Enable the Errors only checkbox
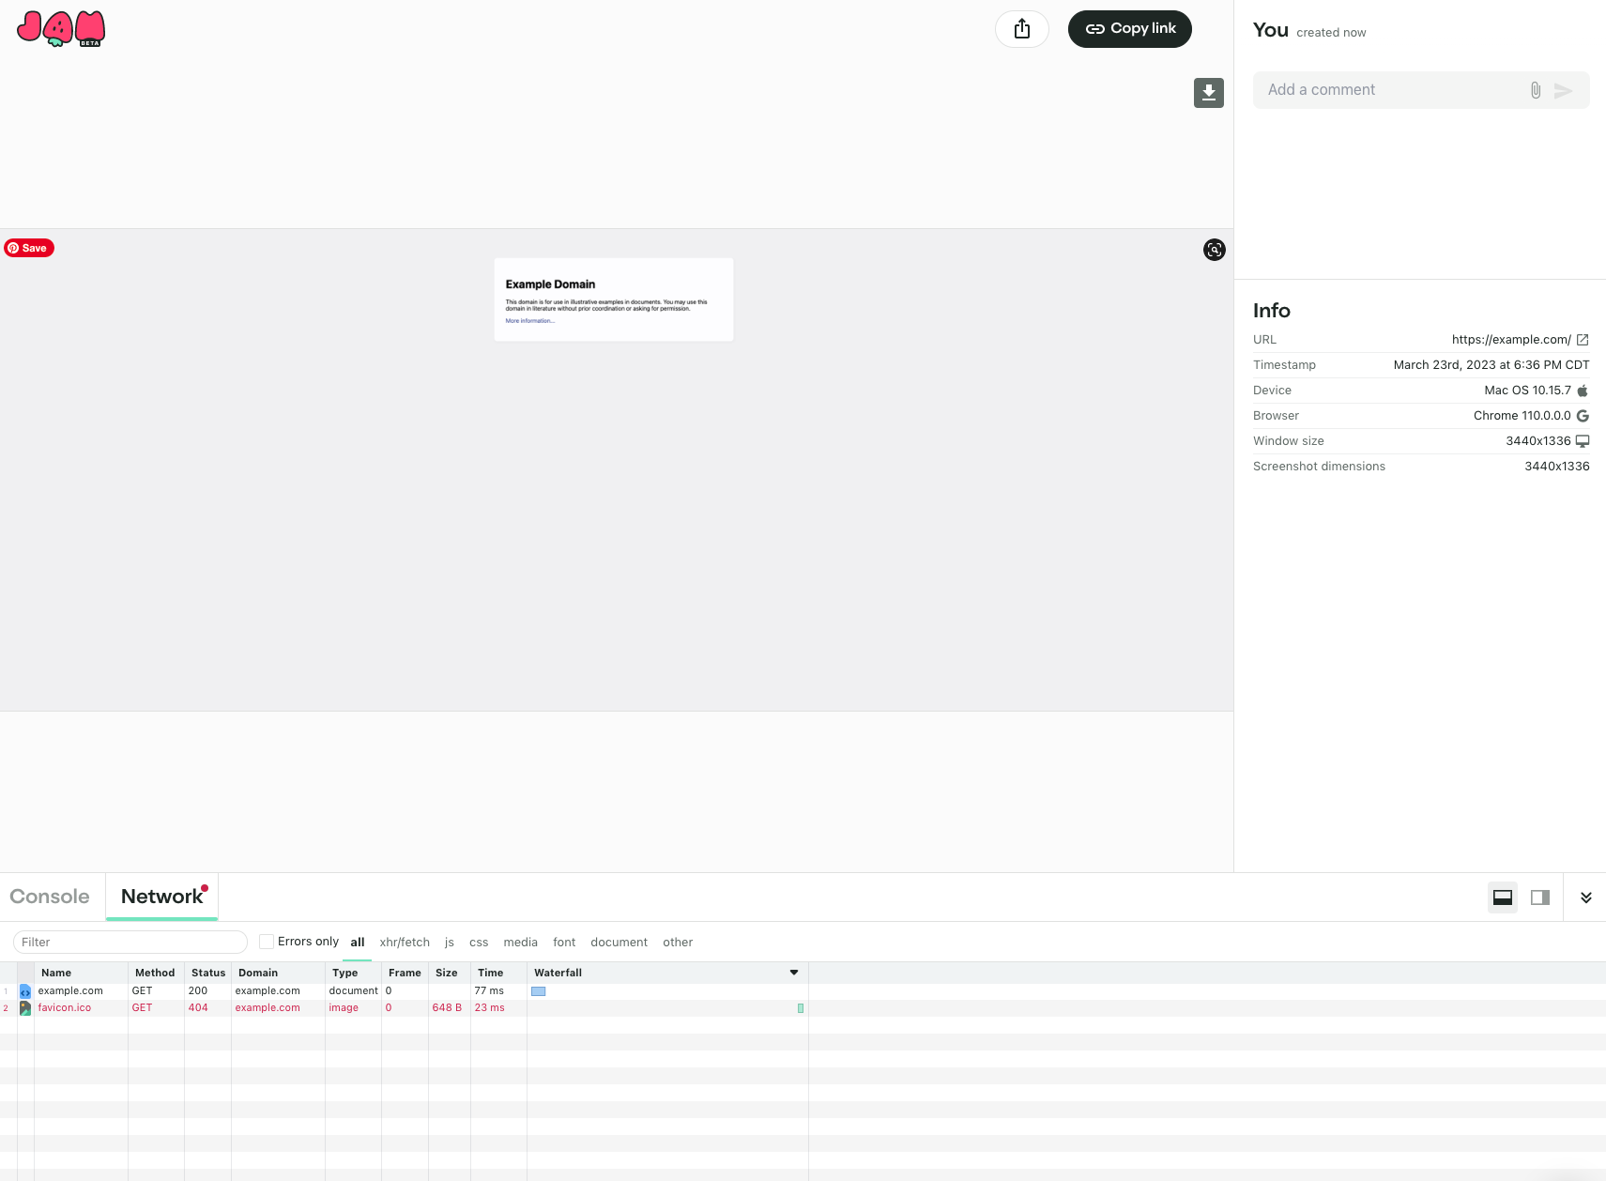Screen dimensions: 1606x1181 click(x=267, y=942)
